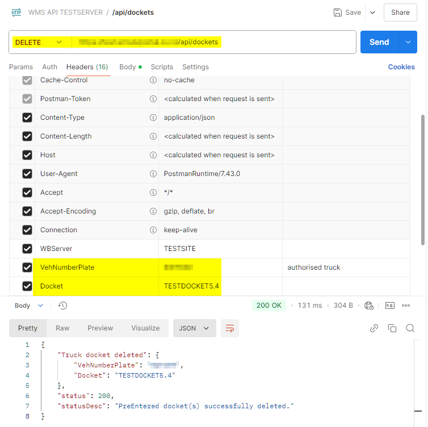
Task: Open the info icon for Host header
Action: click(x=153, y=155)
